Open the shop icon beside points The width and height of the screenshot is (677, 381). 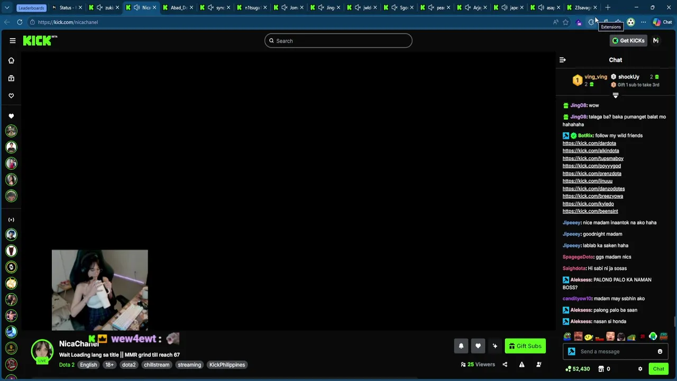click(x=601, y=369)
